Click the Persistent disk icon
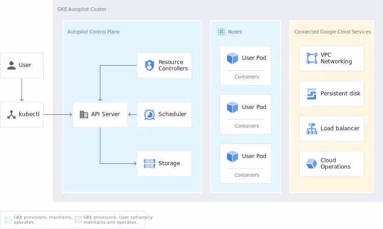Viewport: 383px width, 229px height. 312,94
